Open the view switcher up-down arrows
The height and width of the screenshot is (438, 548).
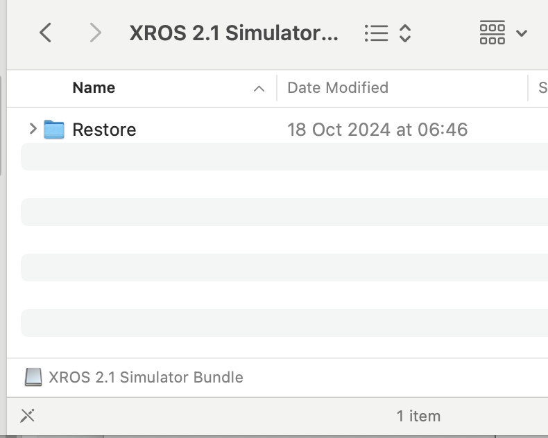click(404, 33)
